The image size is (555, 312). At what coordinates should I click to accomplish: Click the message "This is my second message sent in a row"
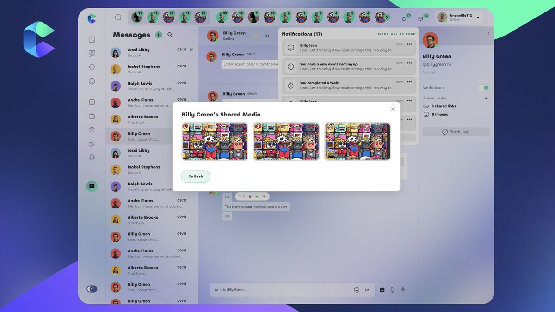coord(256,207)
